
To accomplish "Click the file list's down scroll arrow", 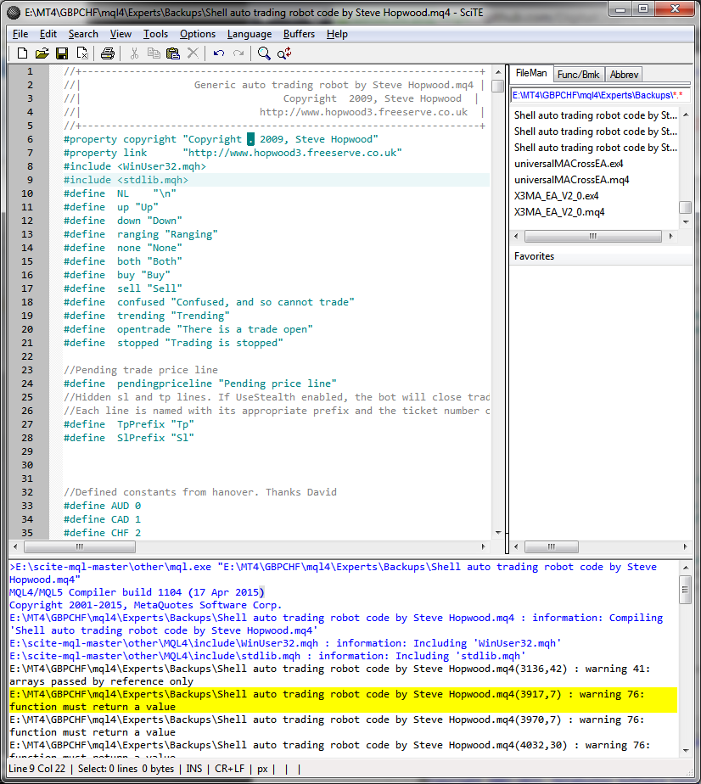I will pyautogui.click(x=686, y=221).
